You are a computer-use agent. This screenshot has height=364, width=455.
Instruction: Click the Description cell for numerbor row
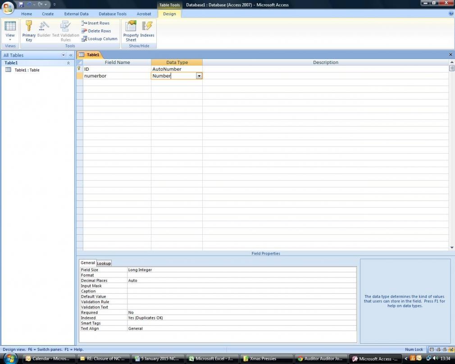pos(326,76)
